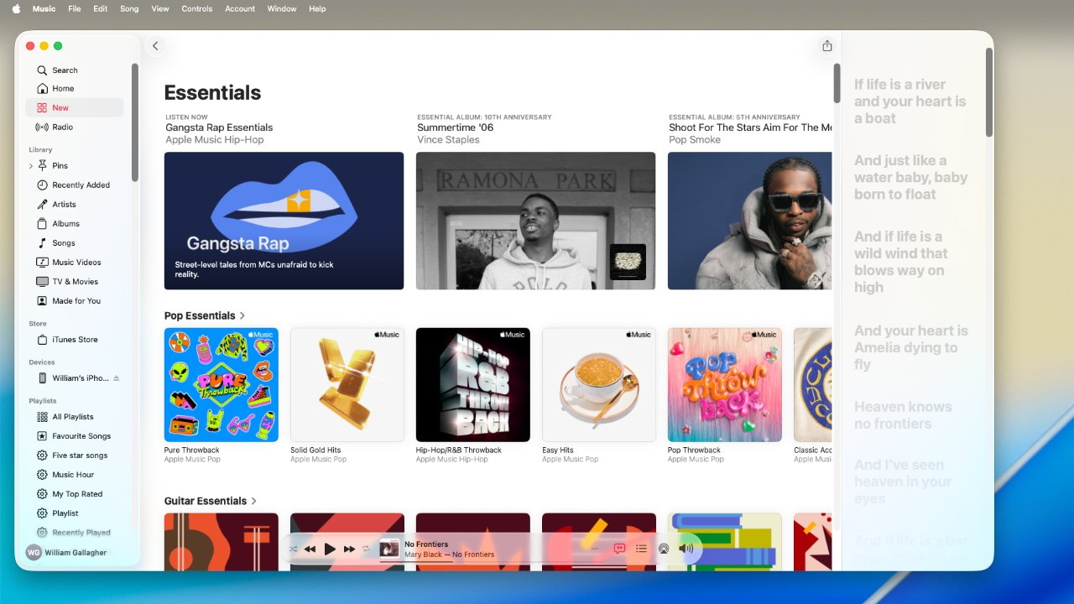Go back to the previous track

(x=310, y=549)
